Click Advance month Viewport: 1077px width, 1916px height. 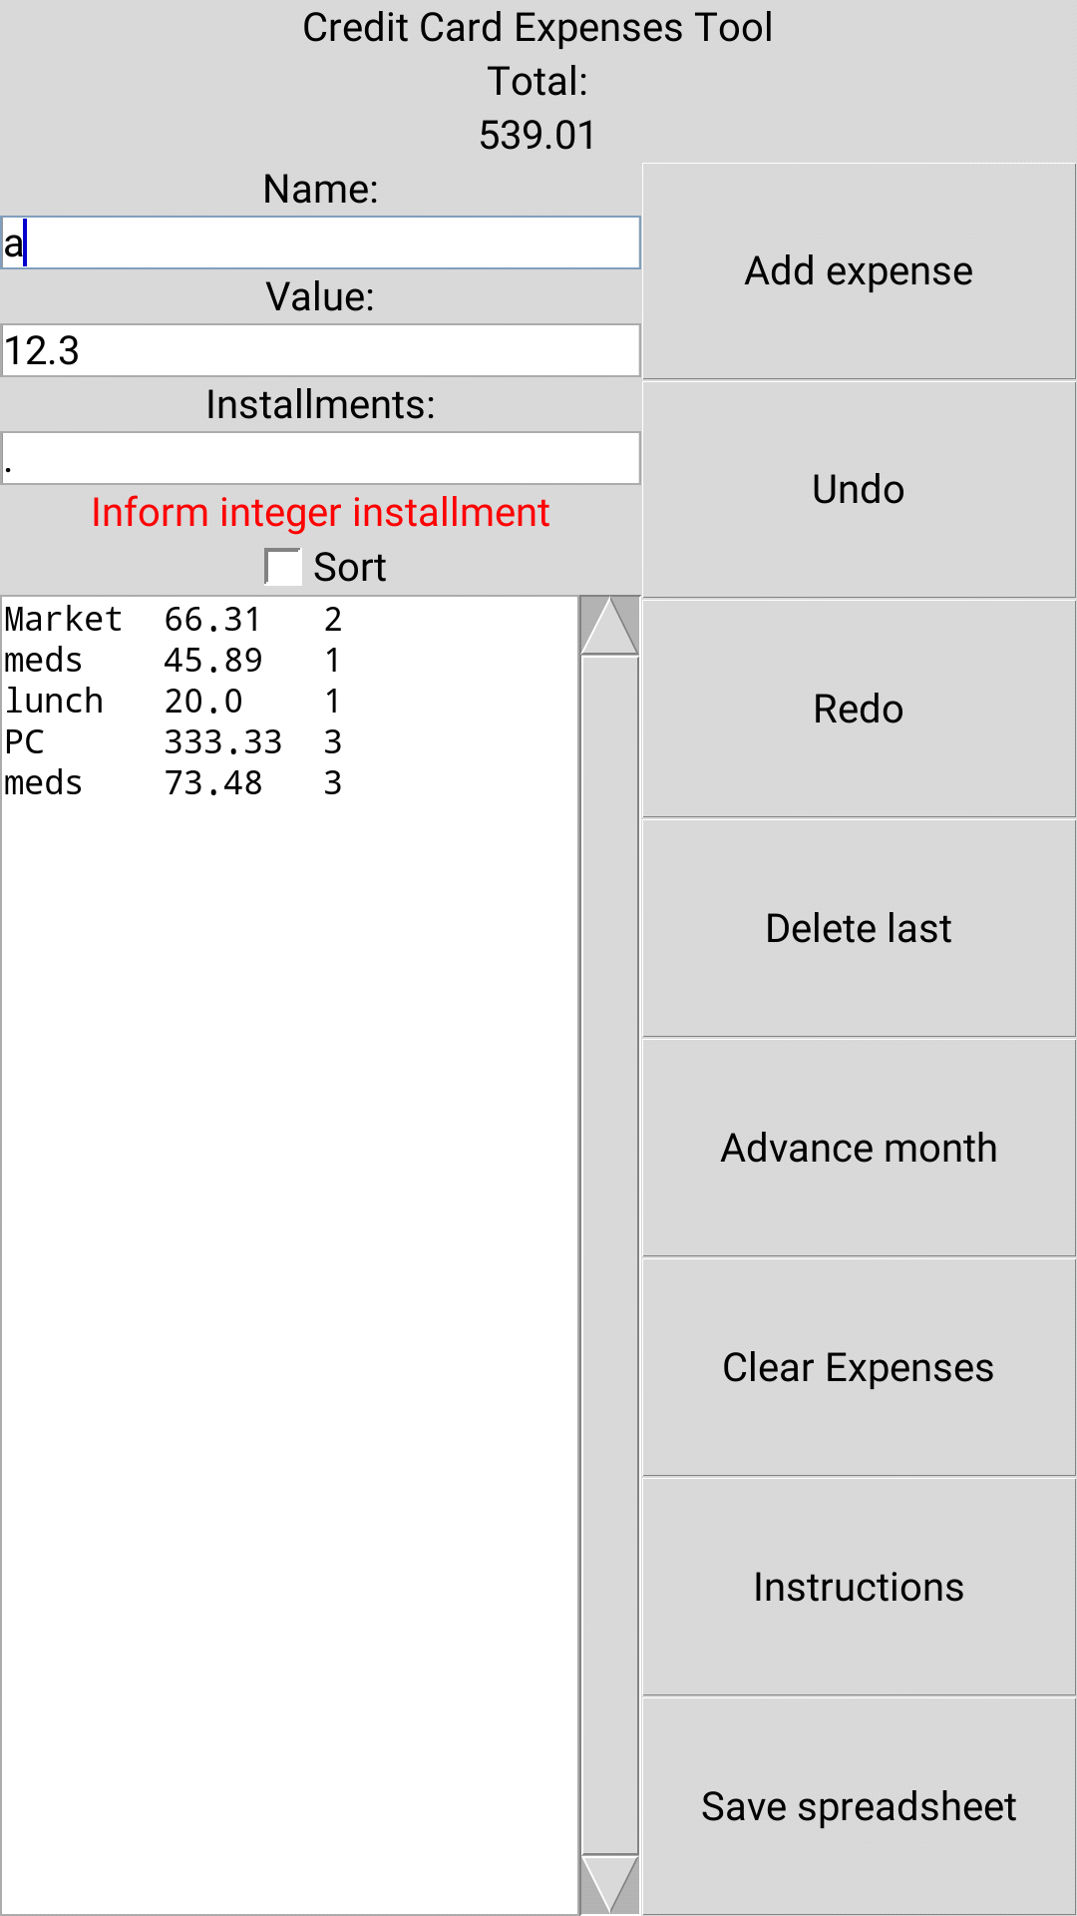click(x=858, y=1148)
